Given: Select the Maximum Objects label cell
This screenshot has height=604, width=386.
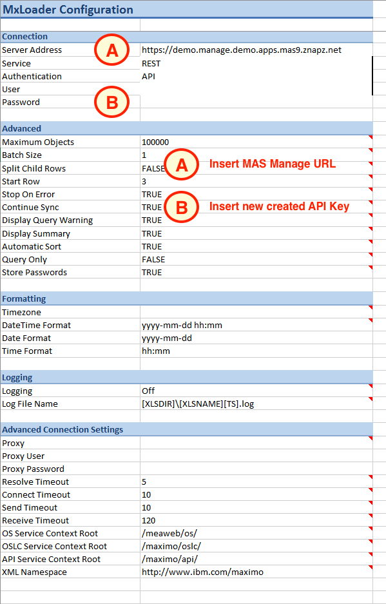Looking at the screenshot, I should [70, 142].
